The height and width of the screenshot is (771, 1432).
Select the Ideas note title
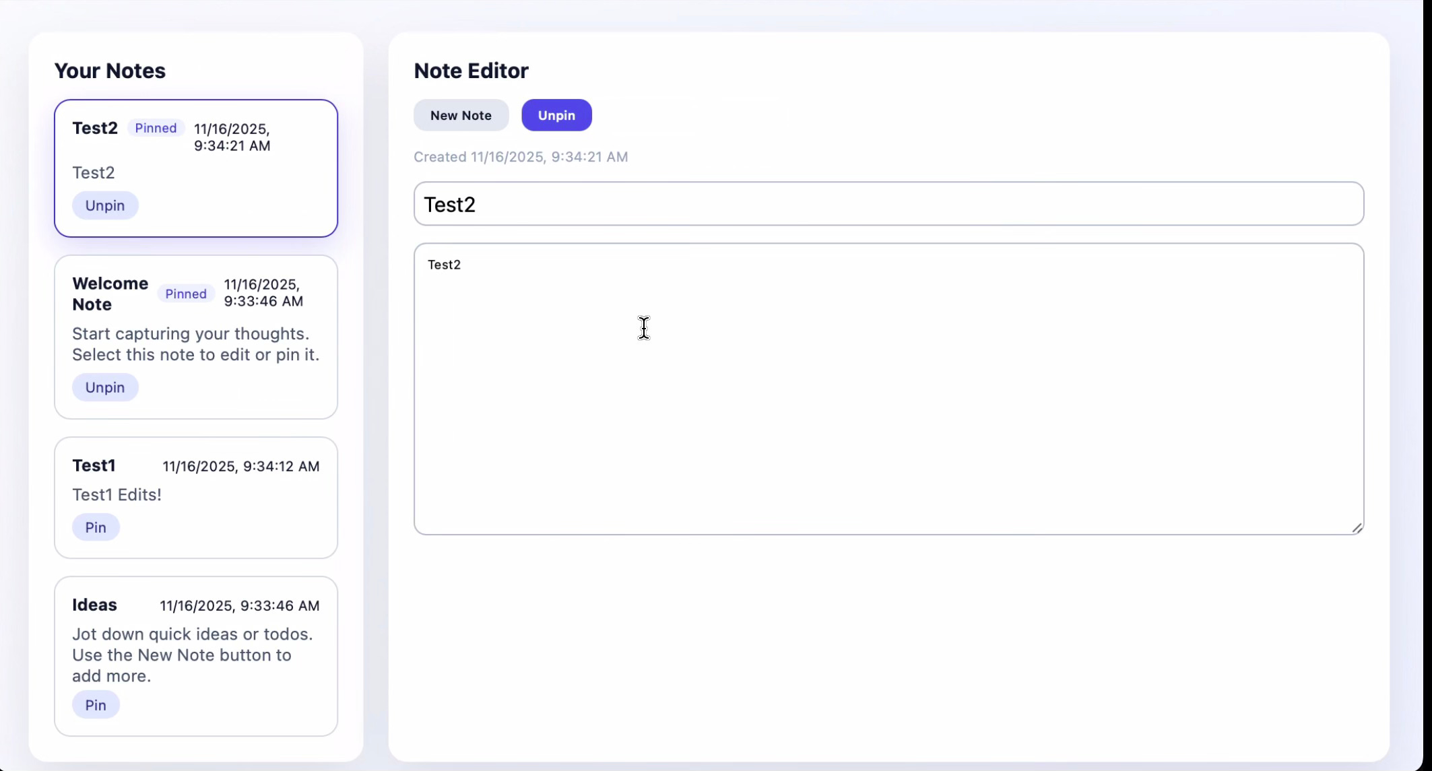94,605
